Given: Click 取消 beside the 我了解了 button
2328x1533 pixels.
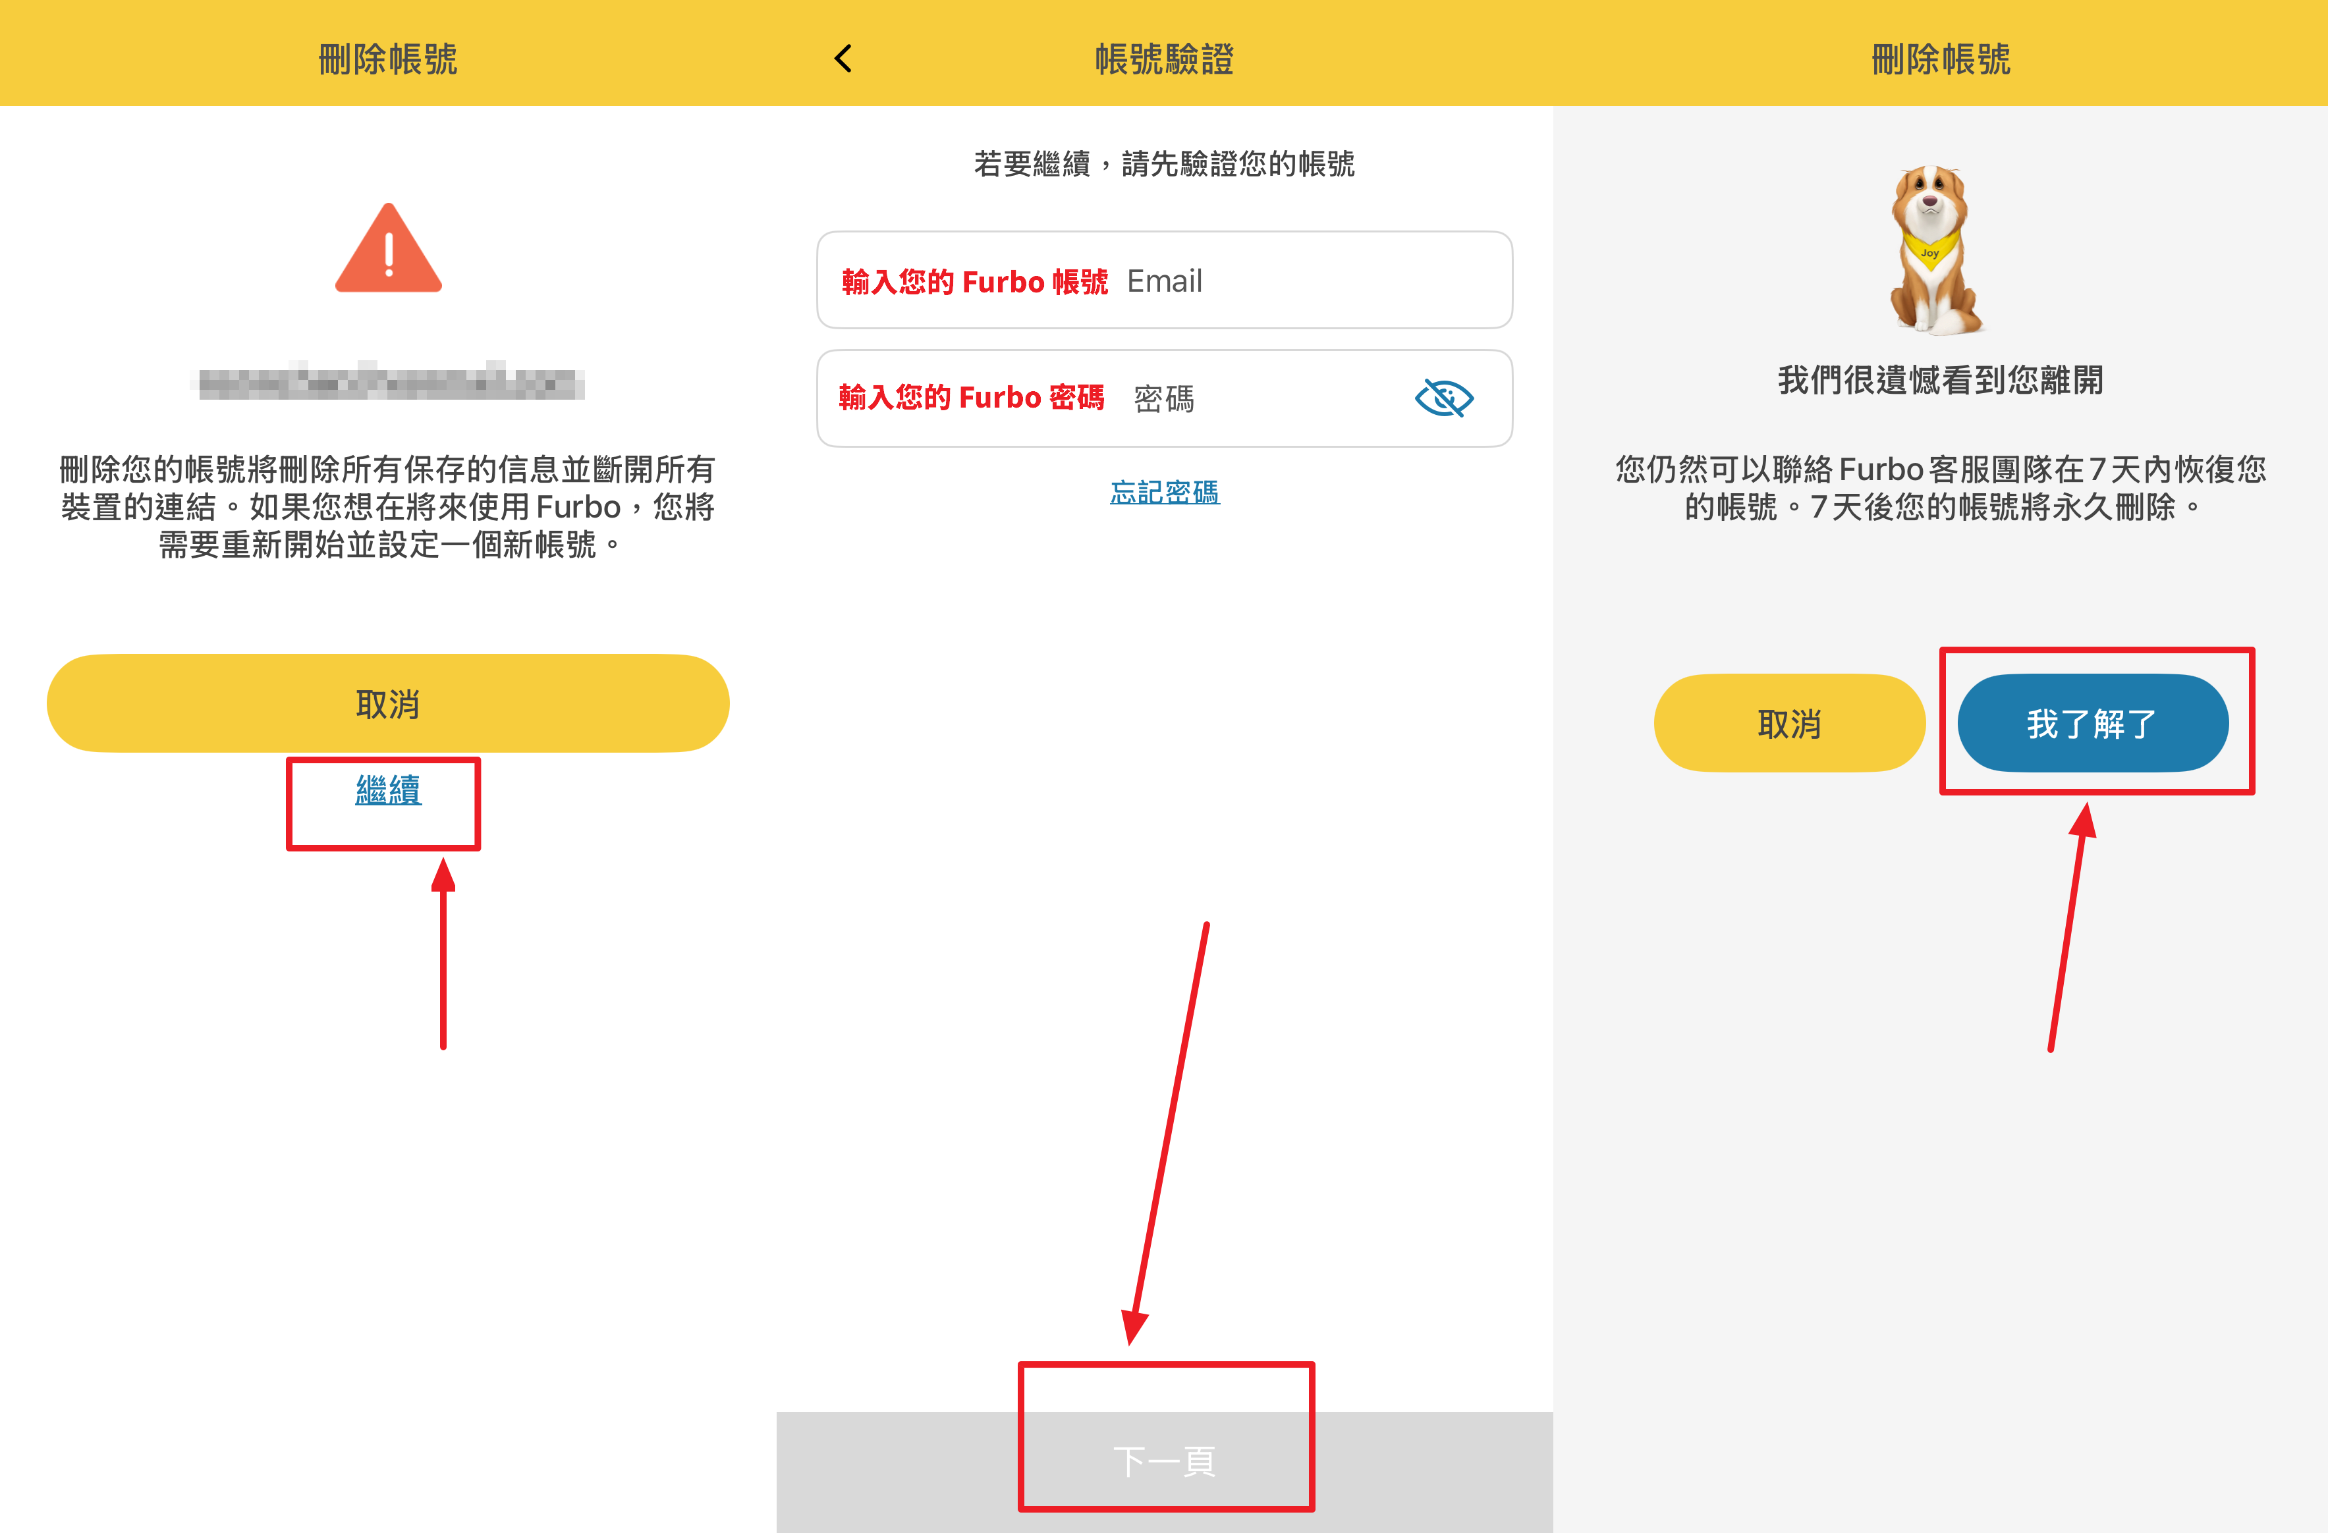Looking at the screenshot, I should coord(1789,722).
